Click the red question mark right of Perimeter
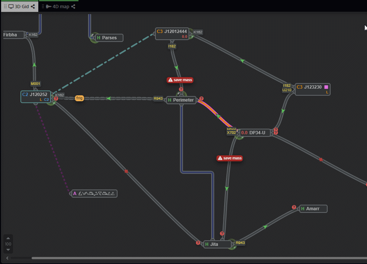Viewport: 367px width, 264px height. click(x=201, y=99)
